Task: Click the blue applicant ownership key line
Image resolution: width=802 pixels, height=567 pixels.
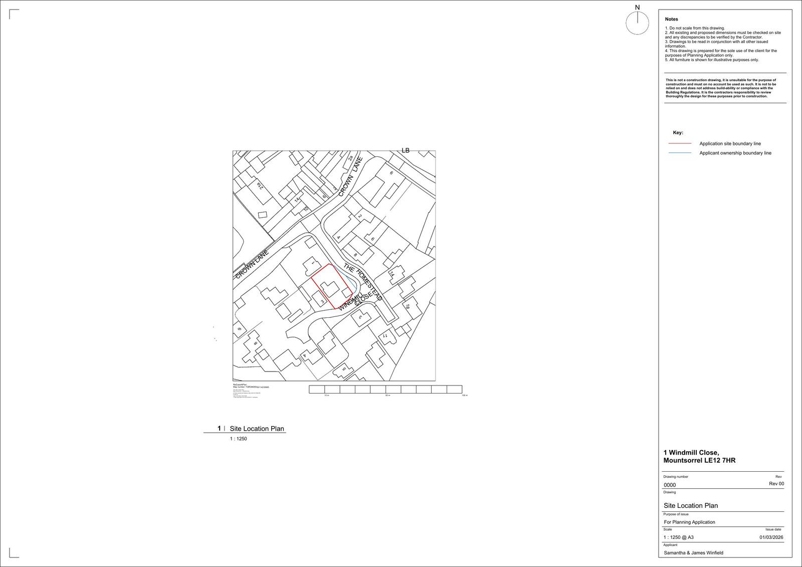Action: (x=680, y=153)
